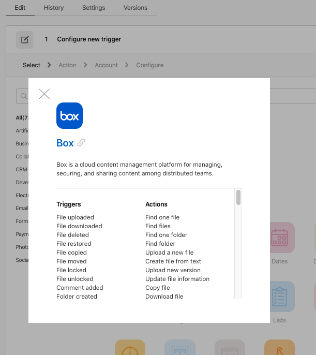Viewport: 316px width, 355px height.
Task: Select the Dates calendar app icon
Action: coord(280,238)
